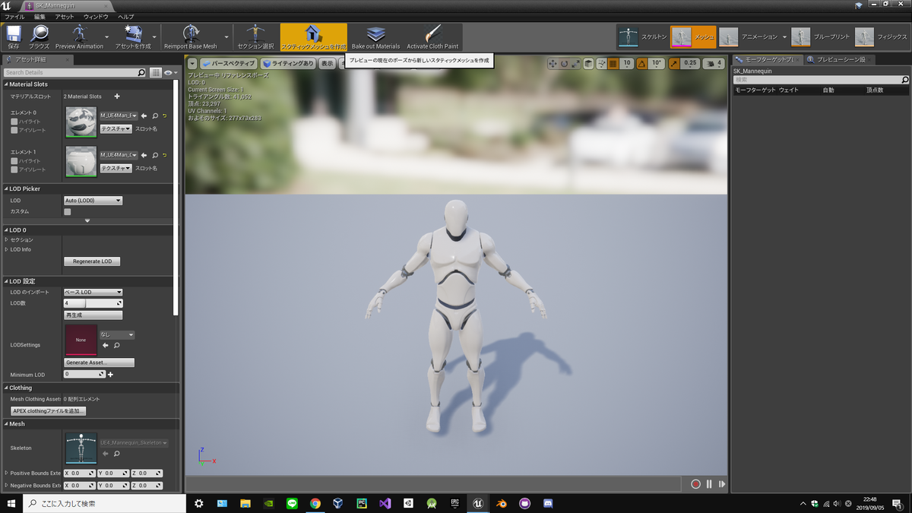Open Unreal Engine icon in Windows taskbar
The height and width of the screenshot is (513, 912).
478,503
